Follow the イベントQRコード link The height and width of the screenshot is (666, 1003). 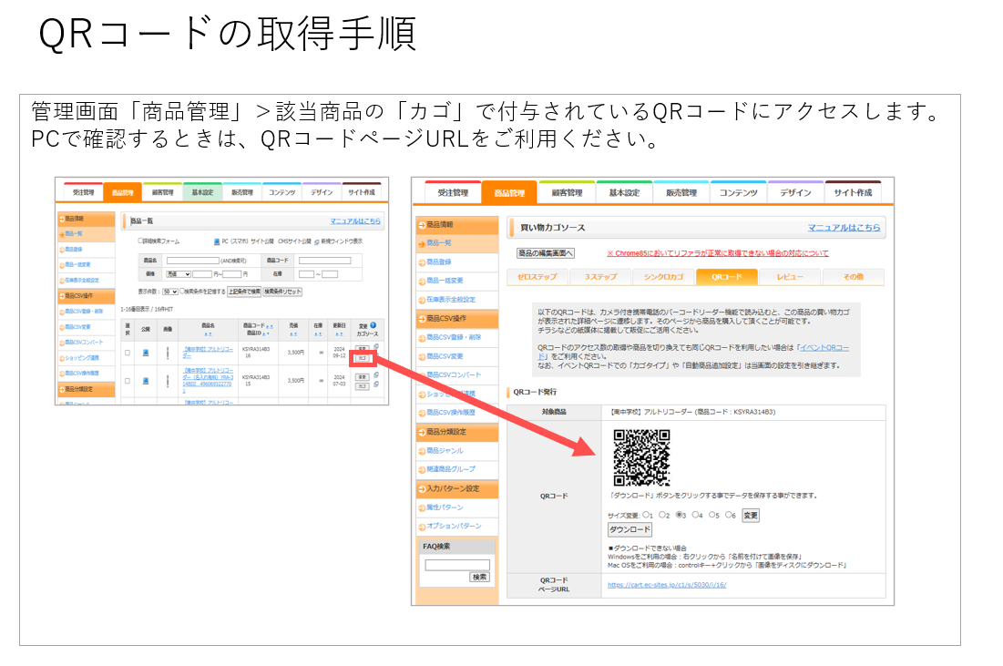[824, 347]
